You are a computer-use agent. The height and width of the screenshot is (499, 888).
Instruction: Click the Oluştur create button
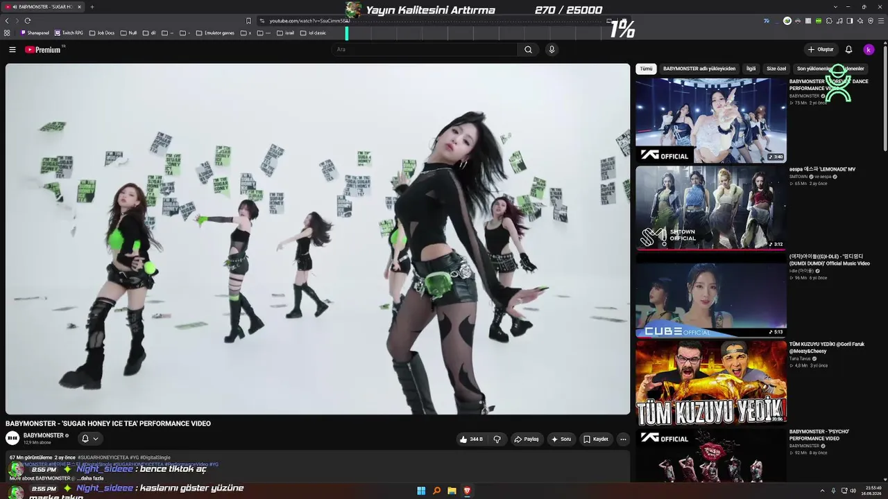click(x=821, y=49)
